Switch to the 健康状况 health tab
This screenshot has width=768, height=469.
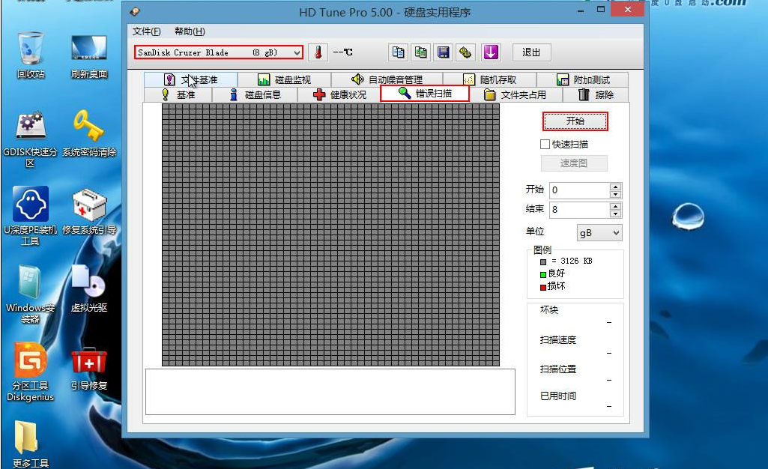click(339, 94)
